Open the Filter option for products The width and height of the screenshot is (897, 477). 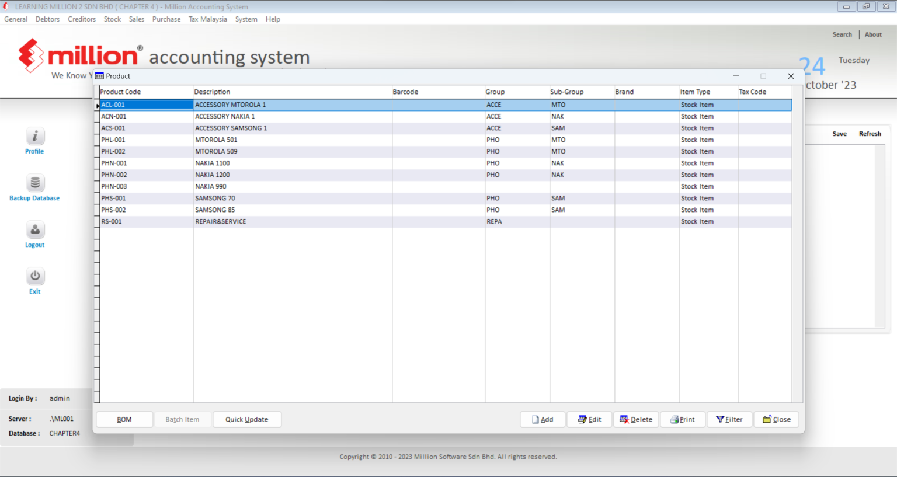(x=729, y=419)
